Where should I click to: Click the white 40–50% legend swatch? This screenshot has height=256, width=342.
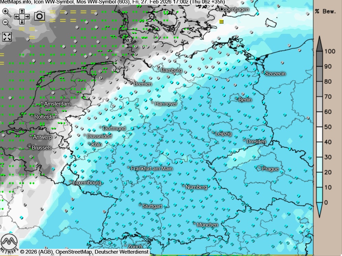(319, 134)
